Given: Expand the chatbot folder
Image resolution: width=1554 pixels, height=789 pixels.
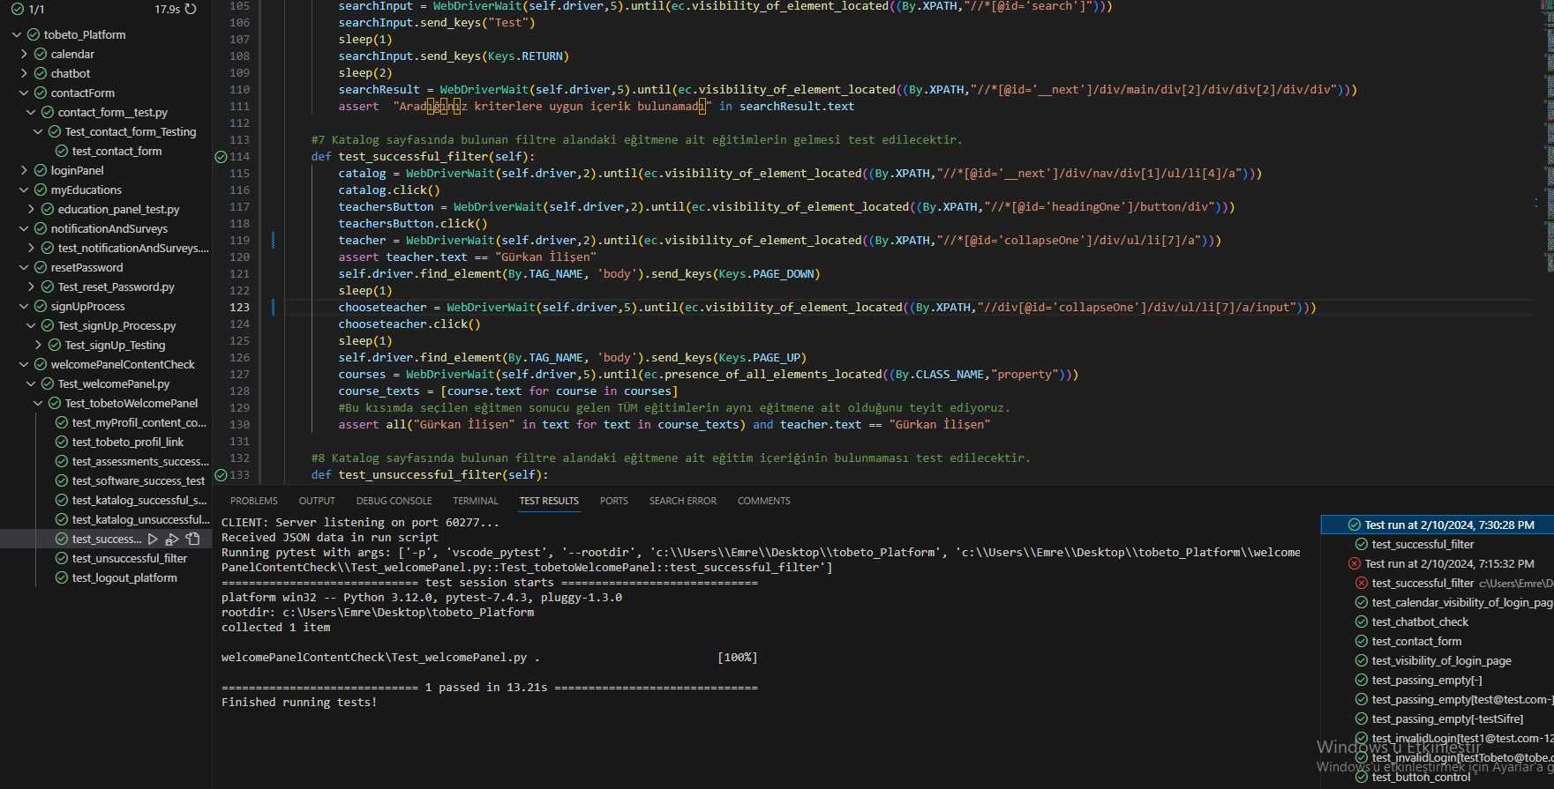Looking at the screenshot, I should (x=24, y=73).
